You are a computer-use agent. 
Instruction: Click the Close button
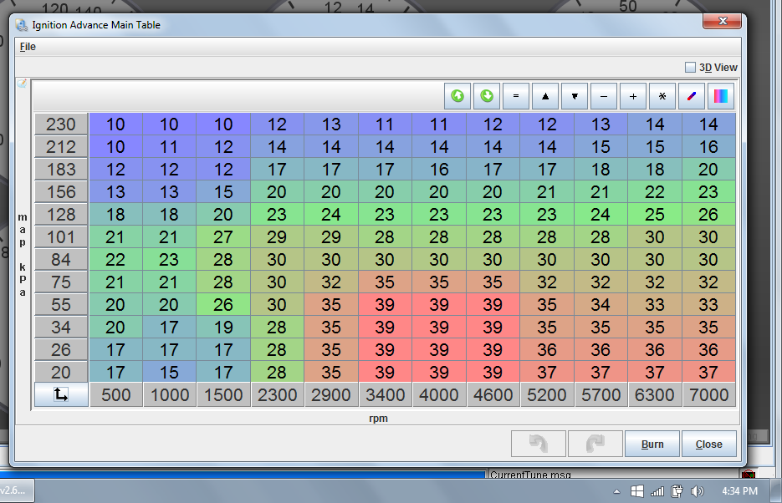(x=708, y=444)
